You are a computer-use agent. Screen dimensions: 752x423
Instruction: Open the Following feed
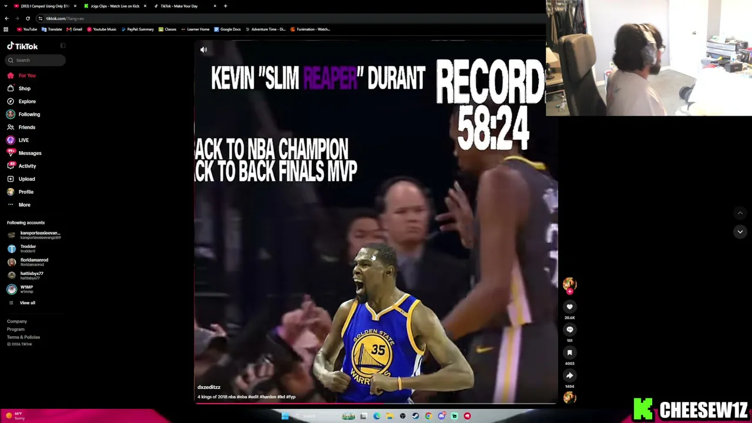point(23,115)
